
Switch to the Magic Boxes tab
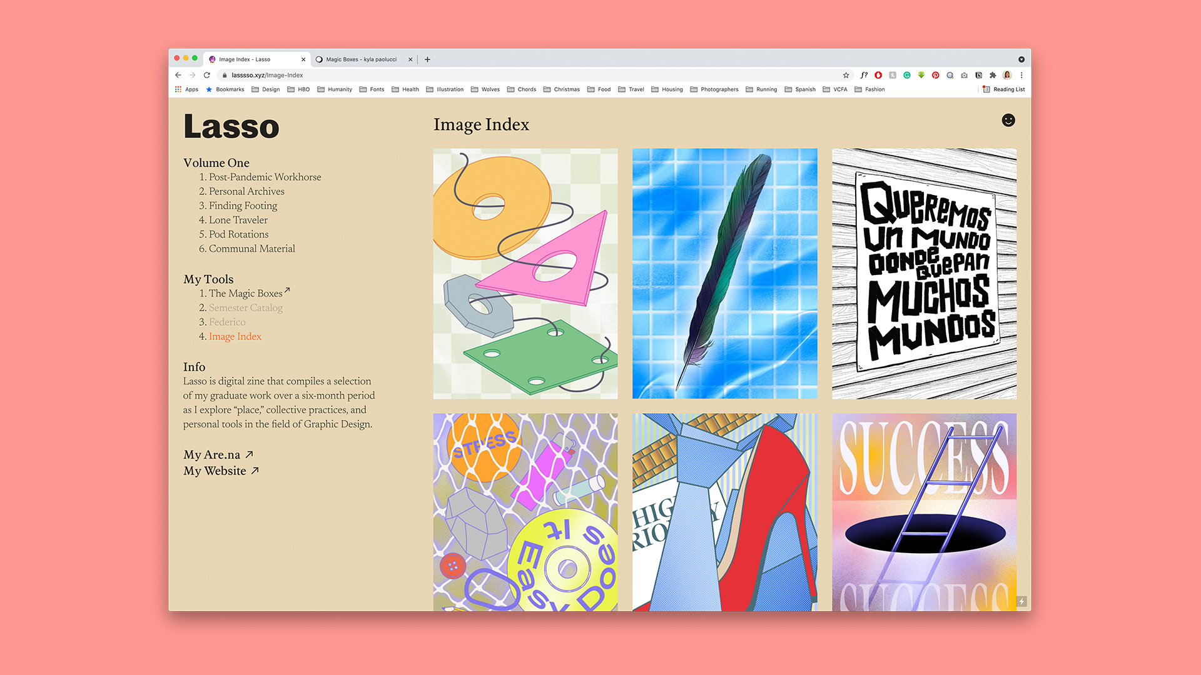pos(361,59)
